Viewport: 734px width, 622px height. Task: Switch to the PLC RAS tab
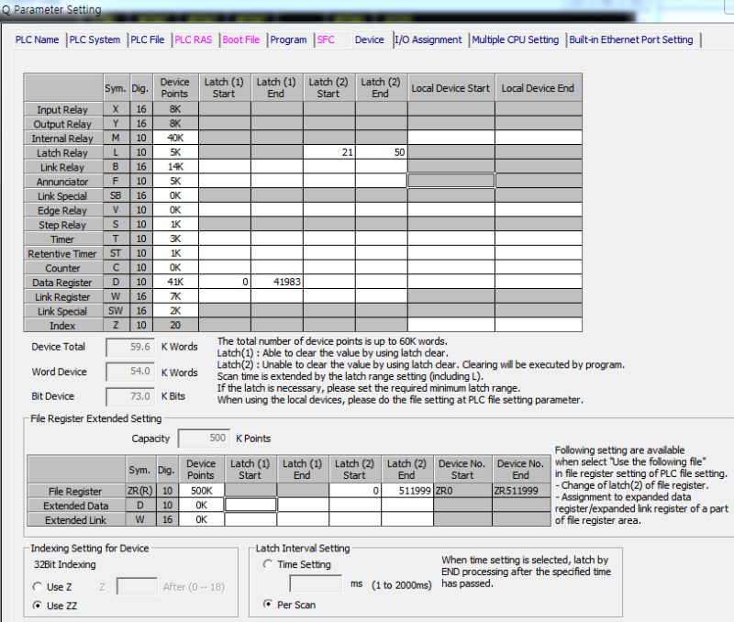pos(193,39)
